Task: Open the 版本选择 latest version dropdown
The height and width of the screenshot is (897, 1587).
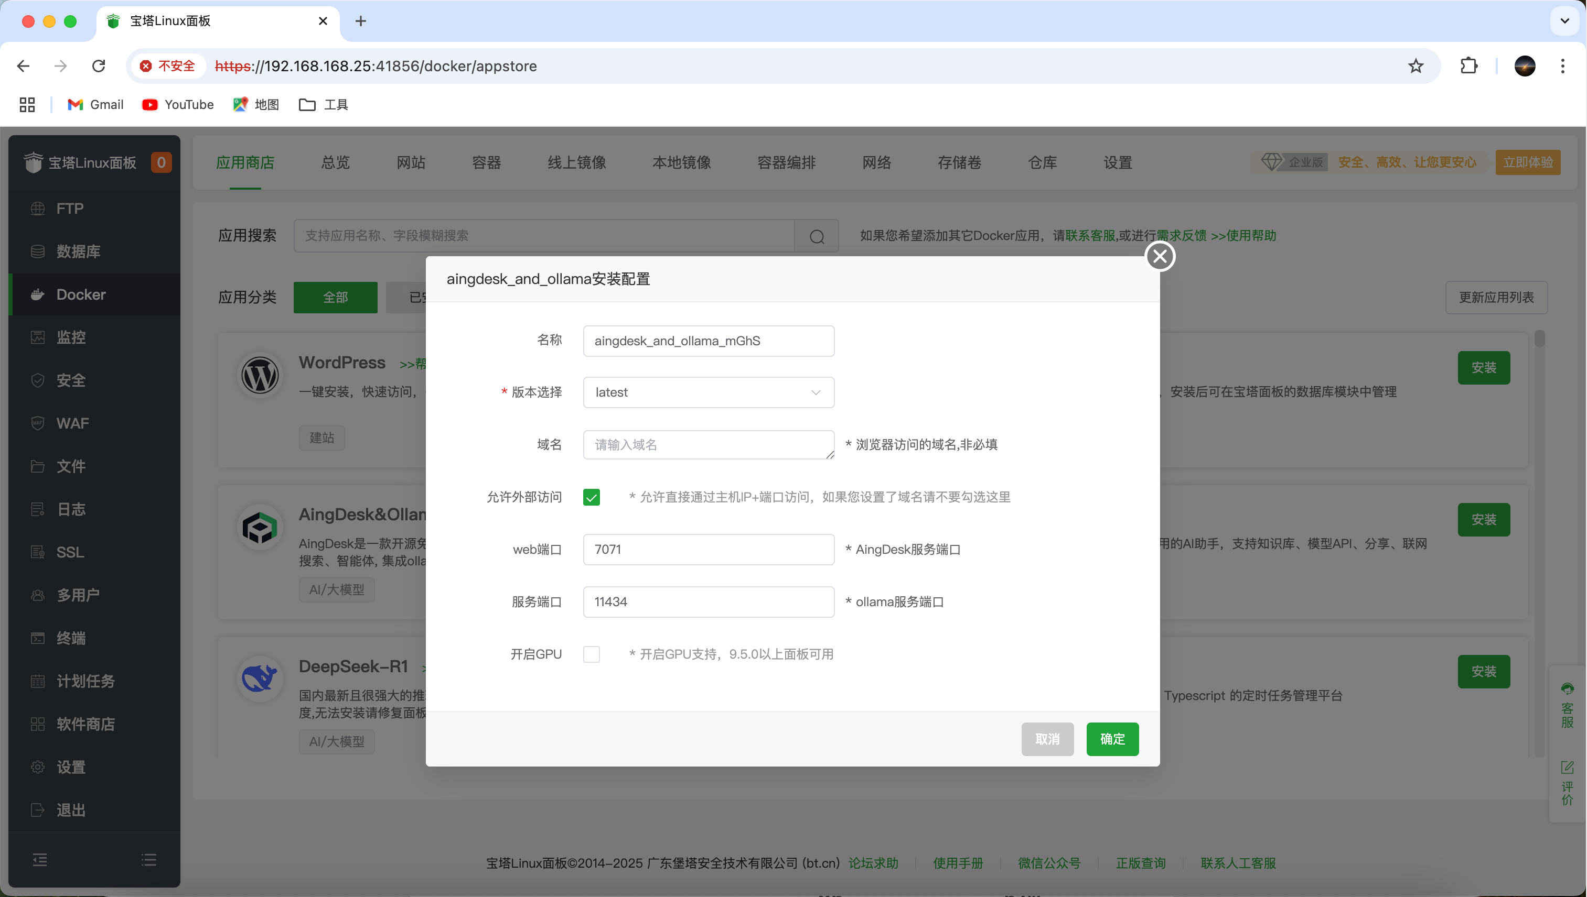Action: pos(708,392)
